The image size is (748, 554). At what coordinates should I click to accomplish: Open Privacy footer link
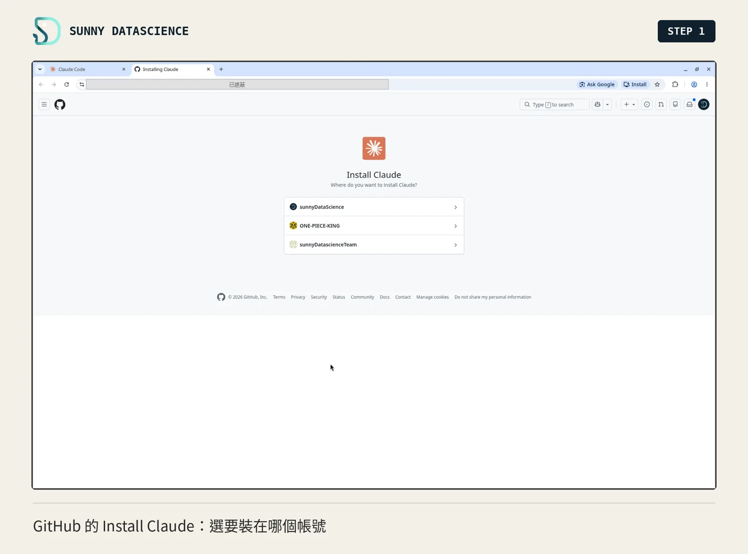click(298, 297)
